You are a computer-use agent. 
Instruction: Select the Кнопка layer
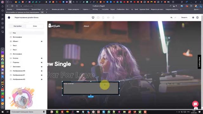pyautogui.click(x=26, y=58)
